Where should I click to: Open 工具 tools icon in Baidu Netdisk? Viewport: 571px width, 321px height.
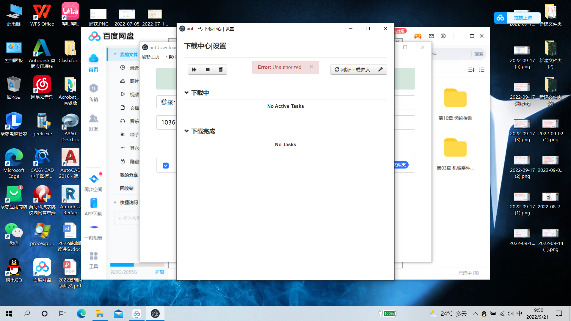(x=93, y=260)
